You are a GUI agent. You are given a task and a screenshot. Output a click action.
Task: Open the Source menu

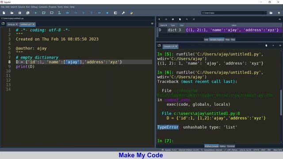coord(22,7)
